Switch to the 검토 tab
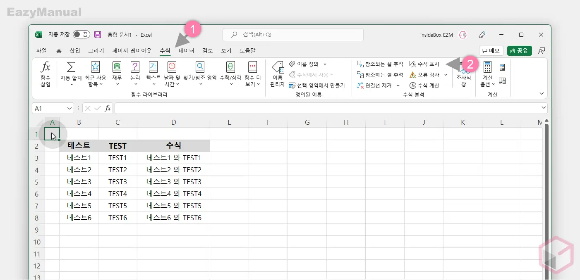 tap(208, 51)
